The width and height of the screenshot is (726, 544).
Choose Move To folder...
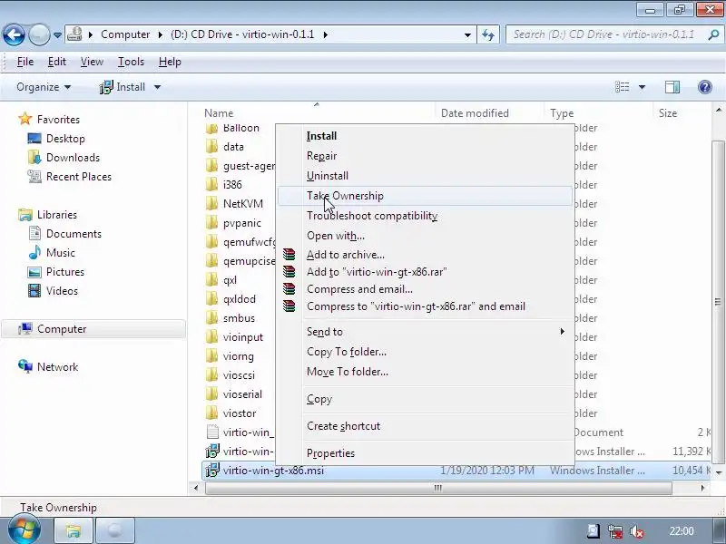point(425,372)
